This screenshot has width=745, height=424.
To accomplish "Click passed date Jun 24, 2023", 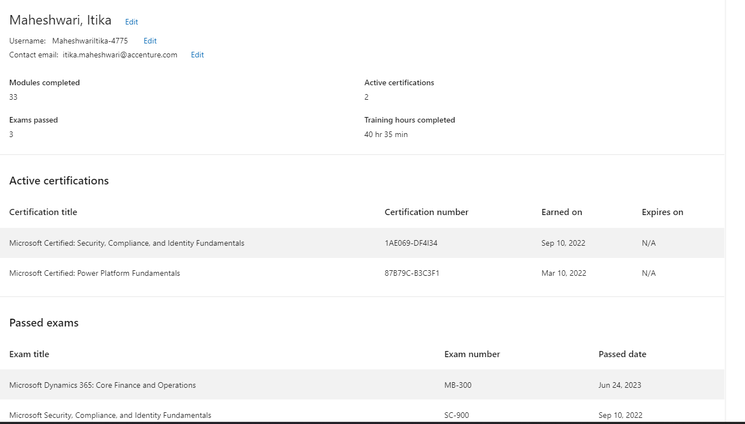I will 620,385.
